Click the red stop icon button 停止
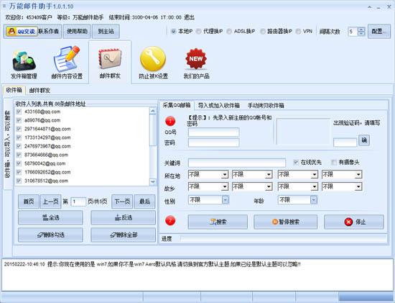The width and height of the screenshot is (395, 303). tap(354, 222)
